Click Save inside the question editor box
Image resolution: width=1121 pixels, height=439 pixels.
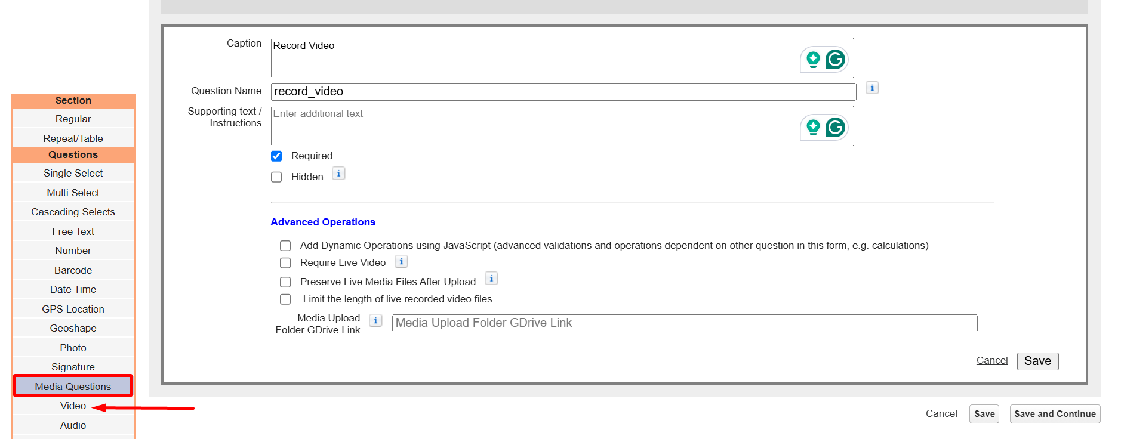click(1037, 361)
